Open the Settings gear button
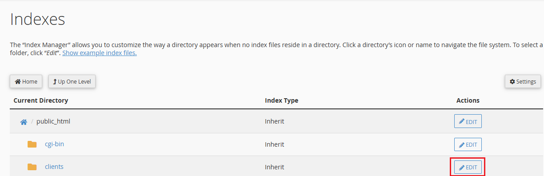Viewport: 544px width, 176px height. (523, 82)
